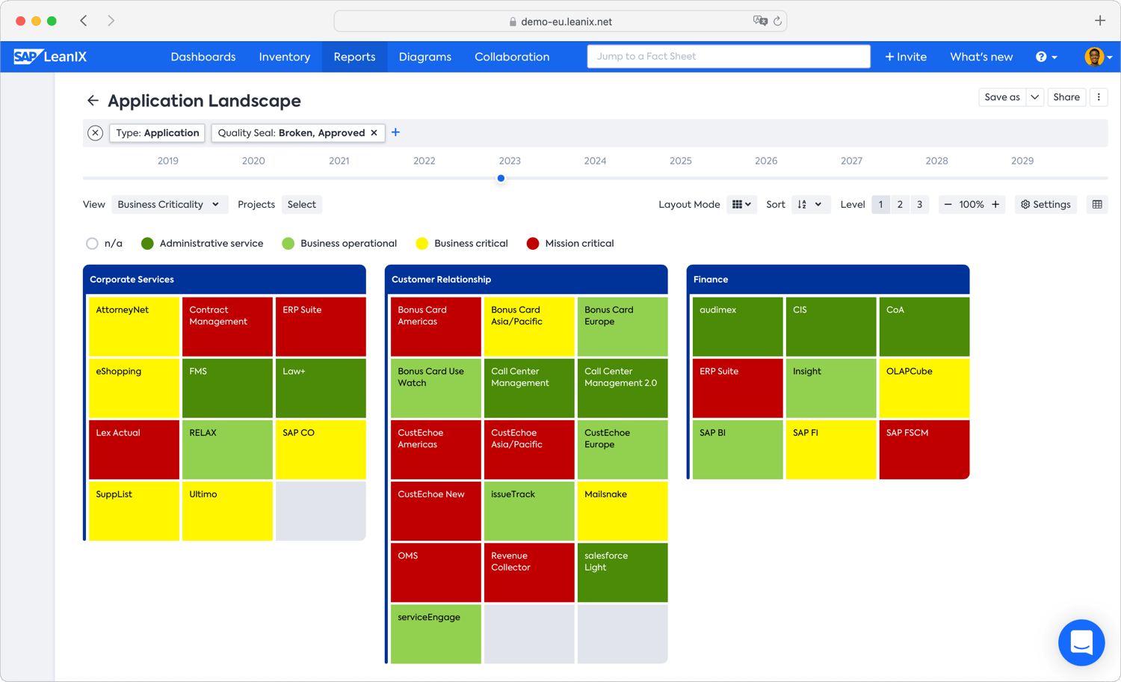Screen dimensions: 1121x682
Task: Open the Sort order selector
Action: click(810, 204)
